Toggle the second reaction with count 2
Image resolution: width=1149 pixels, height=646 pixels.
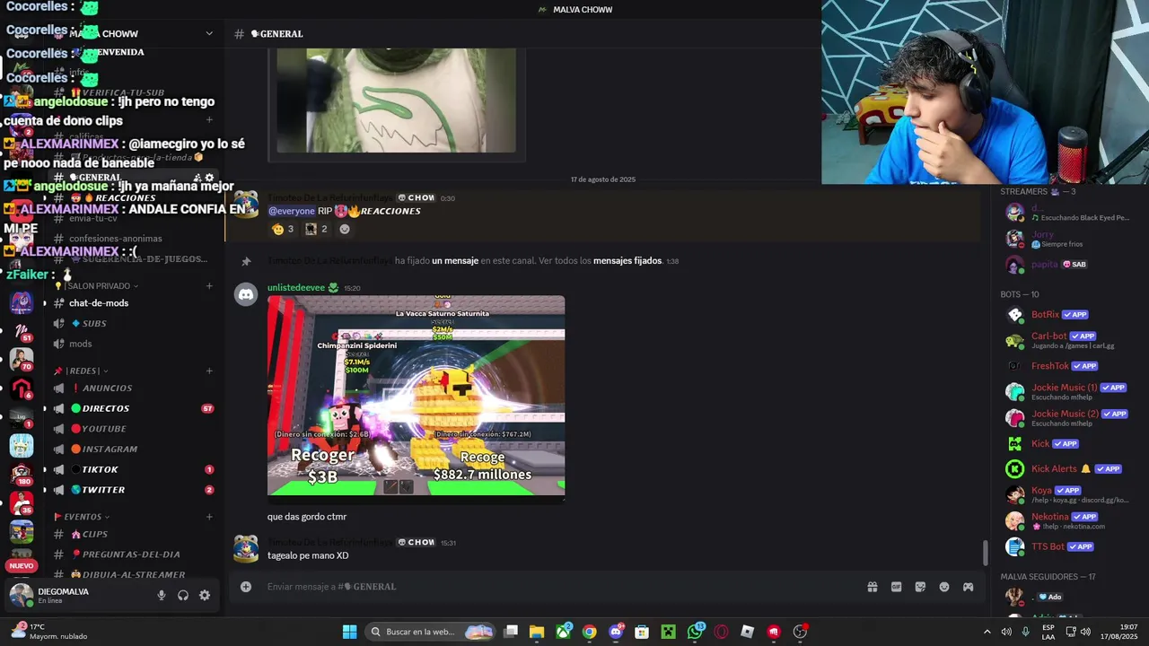[317, 229]
